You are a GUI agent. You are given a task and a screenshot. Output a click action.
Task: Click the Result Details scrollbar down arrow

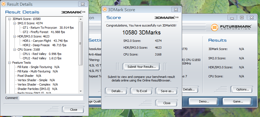point(81,91)
